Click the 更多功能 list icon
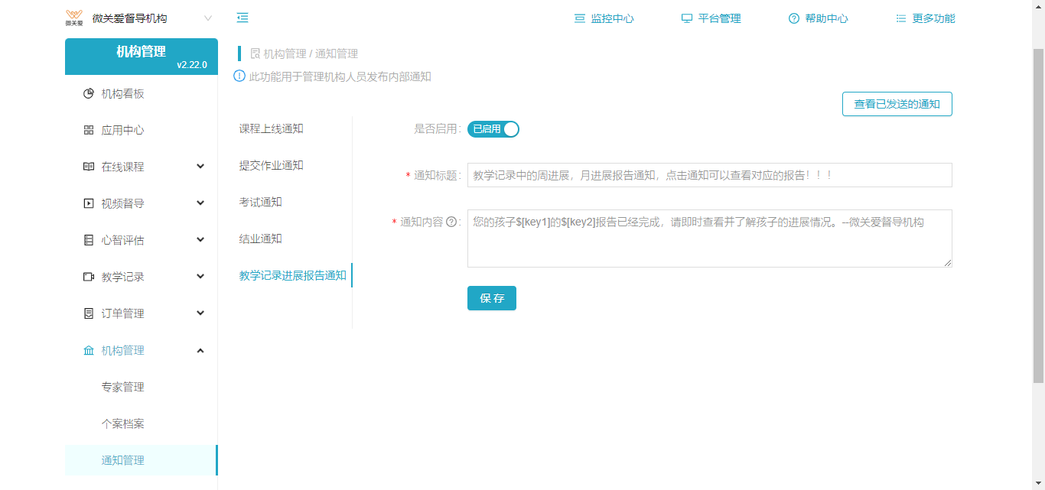This screenshot has height=490, width=1045. pos(901,18)
